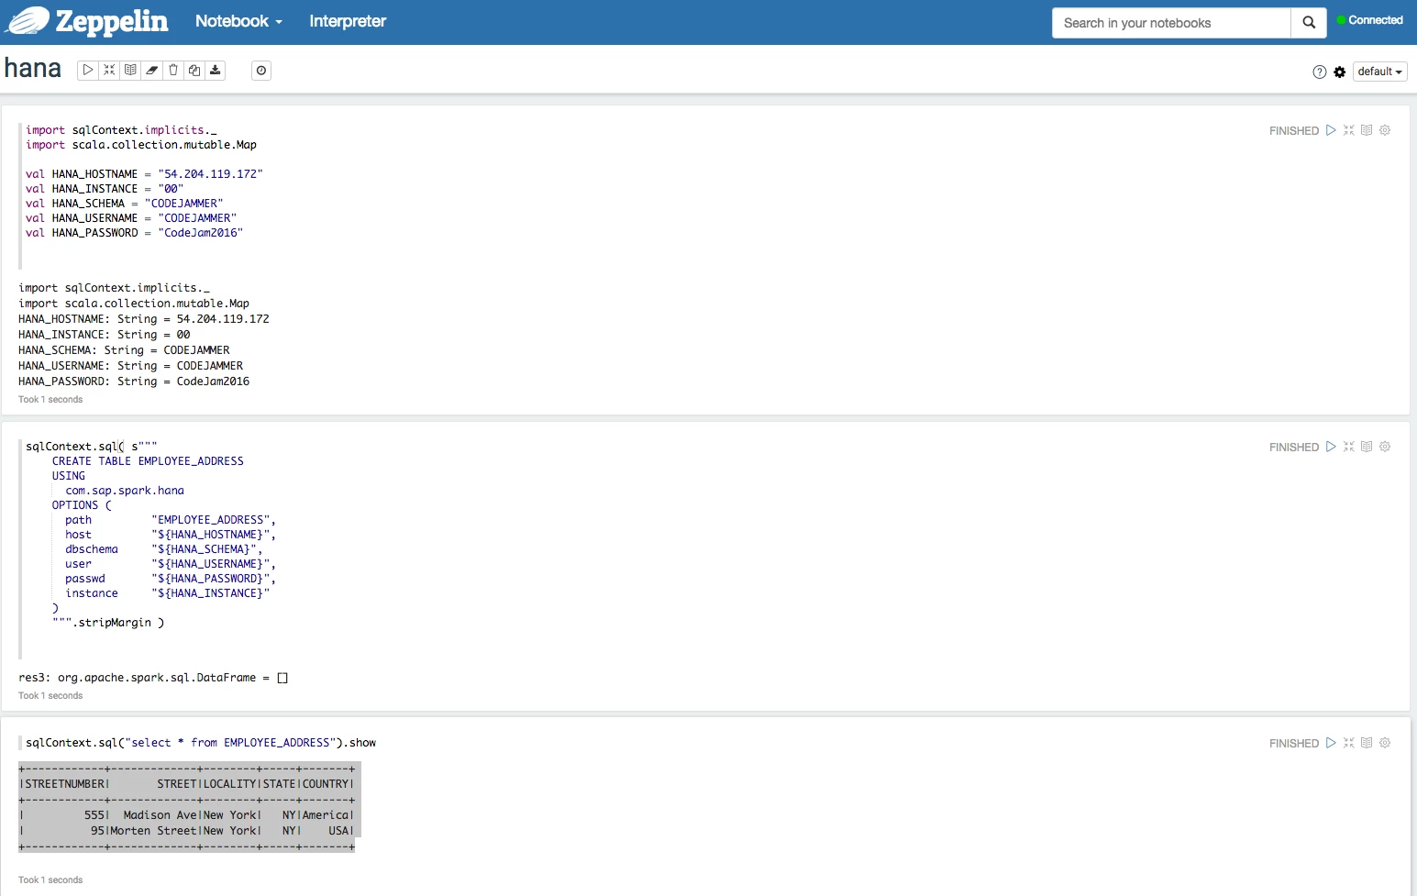The height and width of the screenshot is (896, 1417).
Task: Hide the output of the CREATE TABLE paragraph
Action: point(1367,447)
